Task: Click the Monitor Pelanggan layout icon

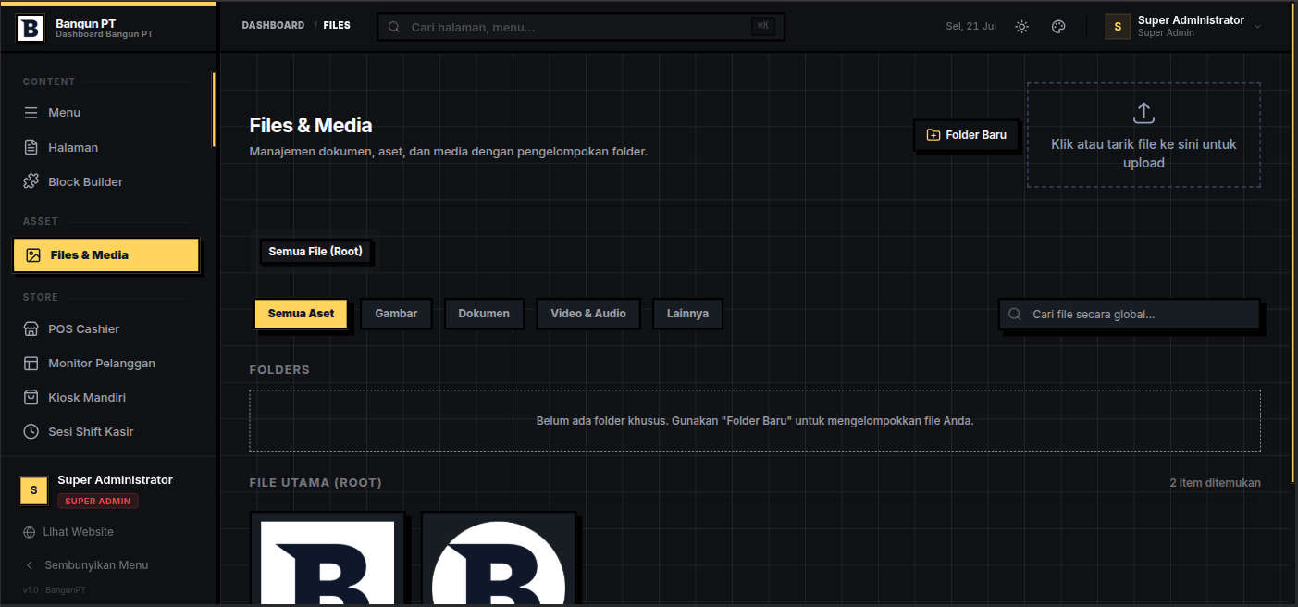Action: point(31,363)
